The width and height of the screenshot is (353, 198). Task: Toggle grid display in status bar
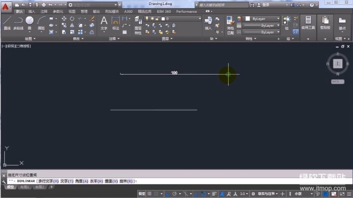(x=150, y=194)
